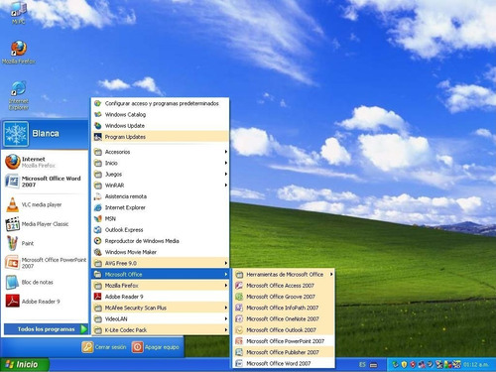Image resolution: width=496 pixels, height=372 pixels.
Task: Expand McAfee Security Scan Plus folder
Action: pos(160,308)
